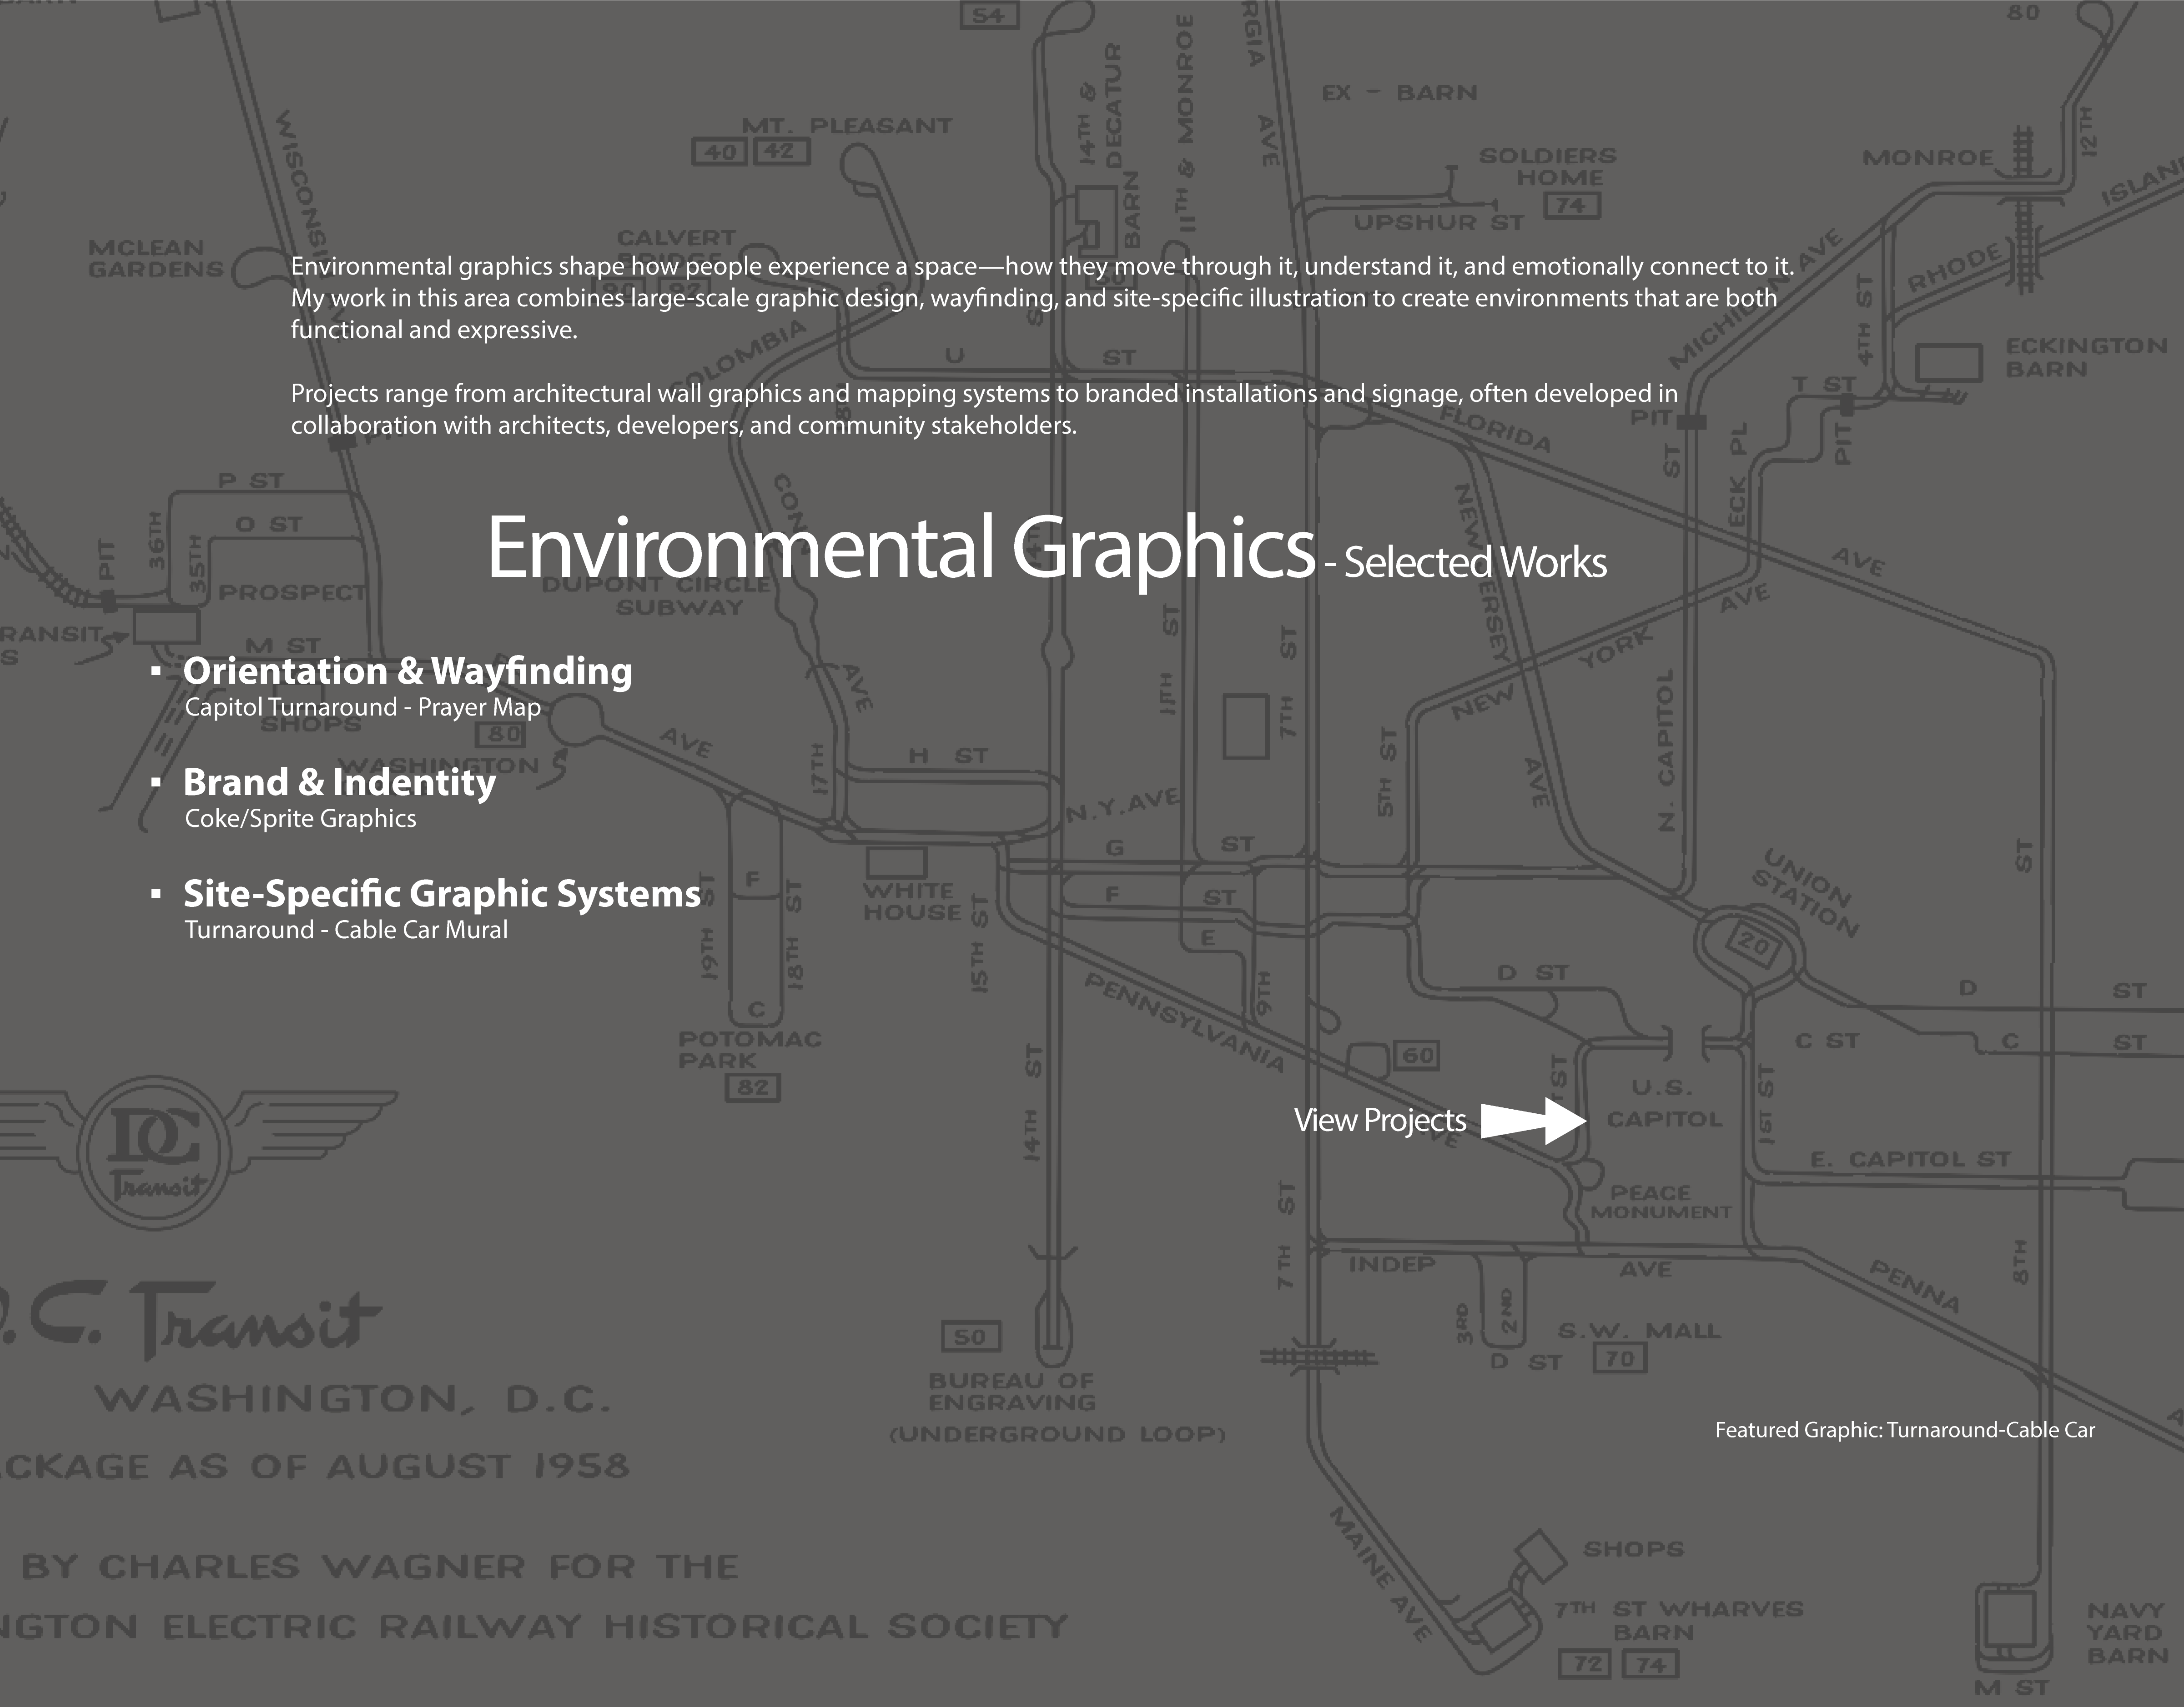Select Coke/Sprite Graphics subtitle

tap(300, 819)
